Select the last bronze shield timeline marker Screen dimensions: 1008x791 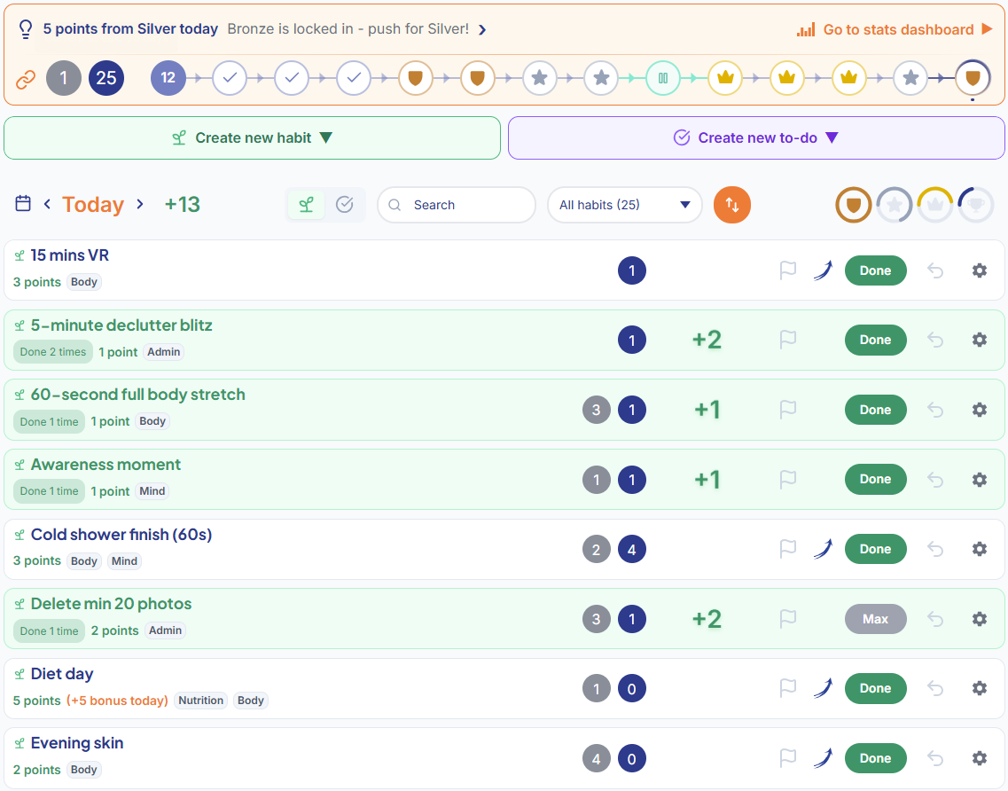pyautogui.click(x=973, y=78)
